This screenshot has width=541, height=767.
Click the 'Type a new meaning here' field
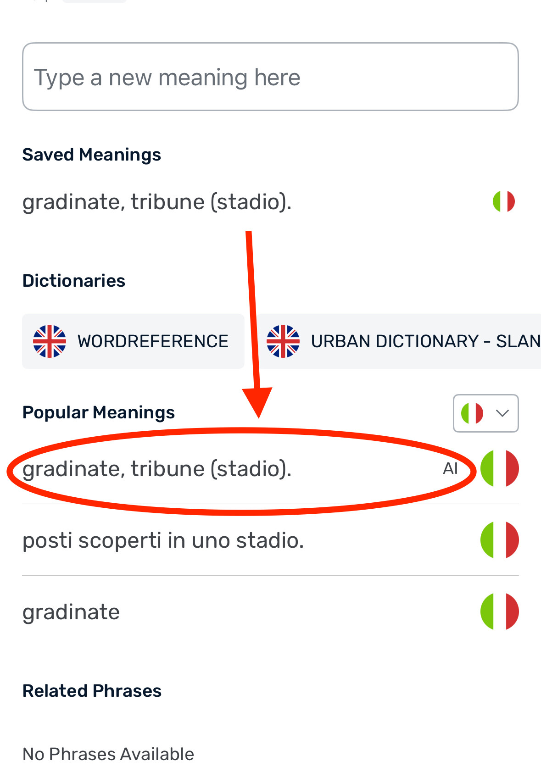[270, 77]
